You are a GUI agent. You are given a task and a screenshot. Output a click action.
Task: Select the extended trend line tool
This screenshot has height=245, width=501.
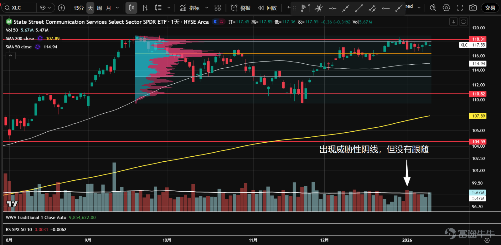point(346,8)
